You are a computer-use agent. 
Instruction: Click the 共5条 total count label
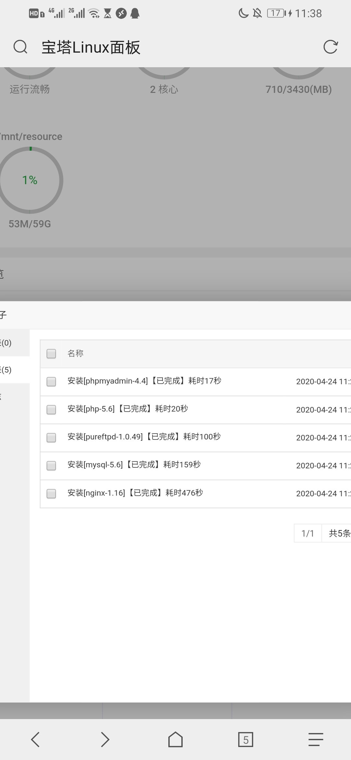(x=339, y=533)
